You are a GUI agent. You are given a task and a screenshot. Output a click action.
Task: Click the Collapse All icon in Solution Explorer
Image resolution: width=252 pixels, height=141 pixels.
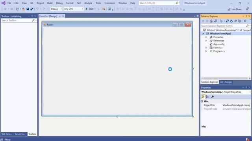click(235, 21)
